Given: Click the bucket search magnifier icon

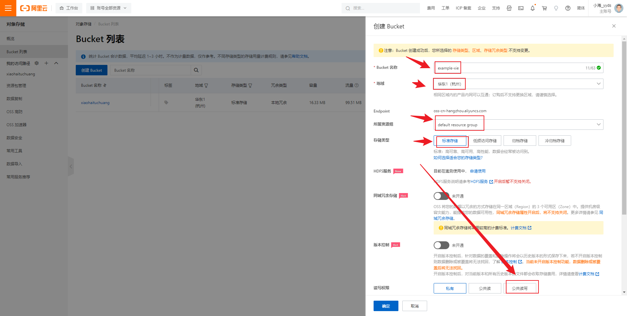Looking at the screenshot, I should pos(196,70).
